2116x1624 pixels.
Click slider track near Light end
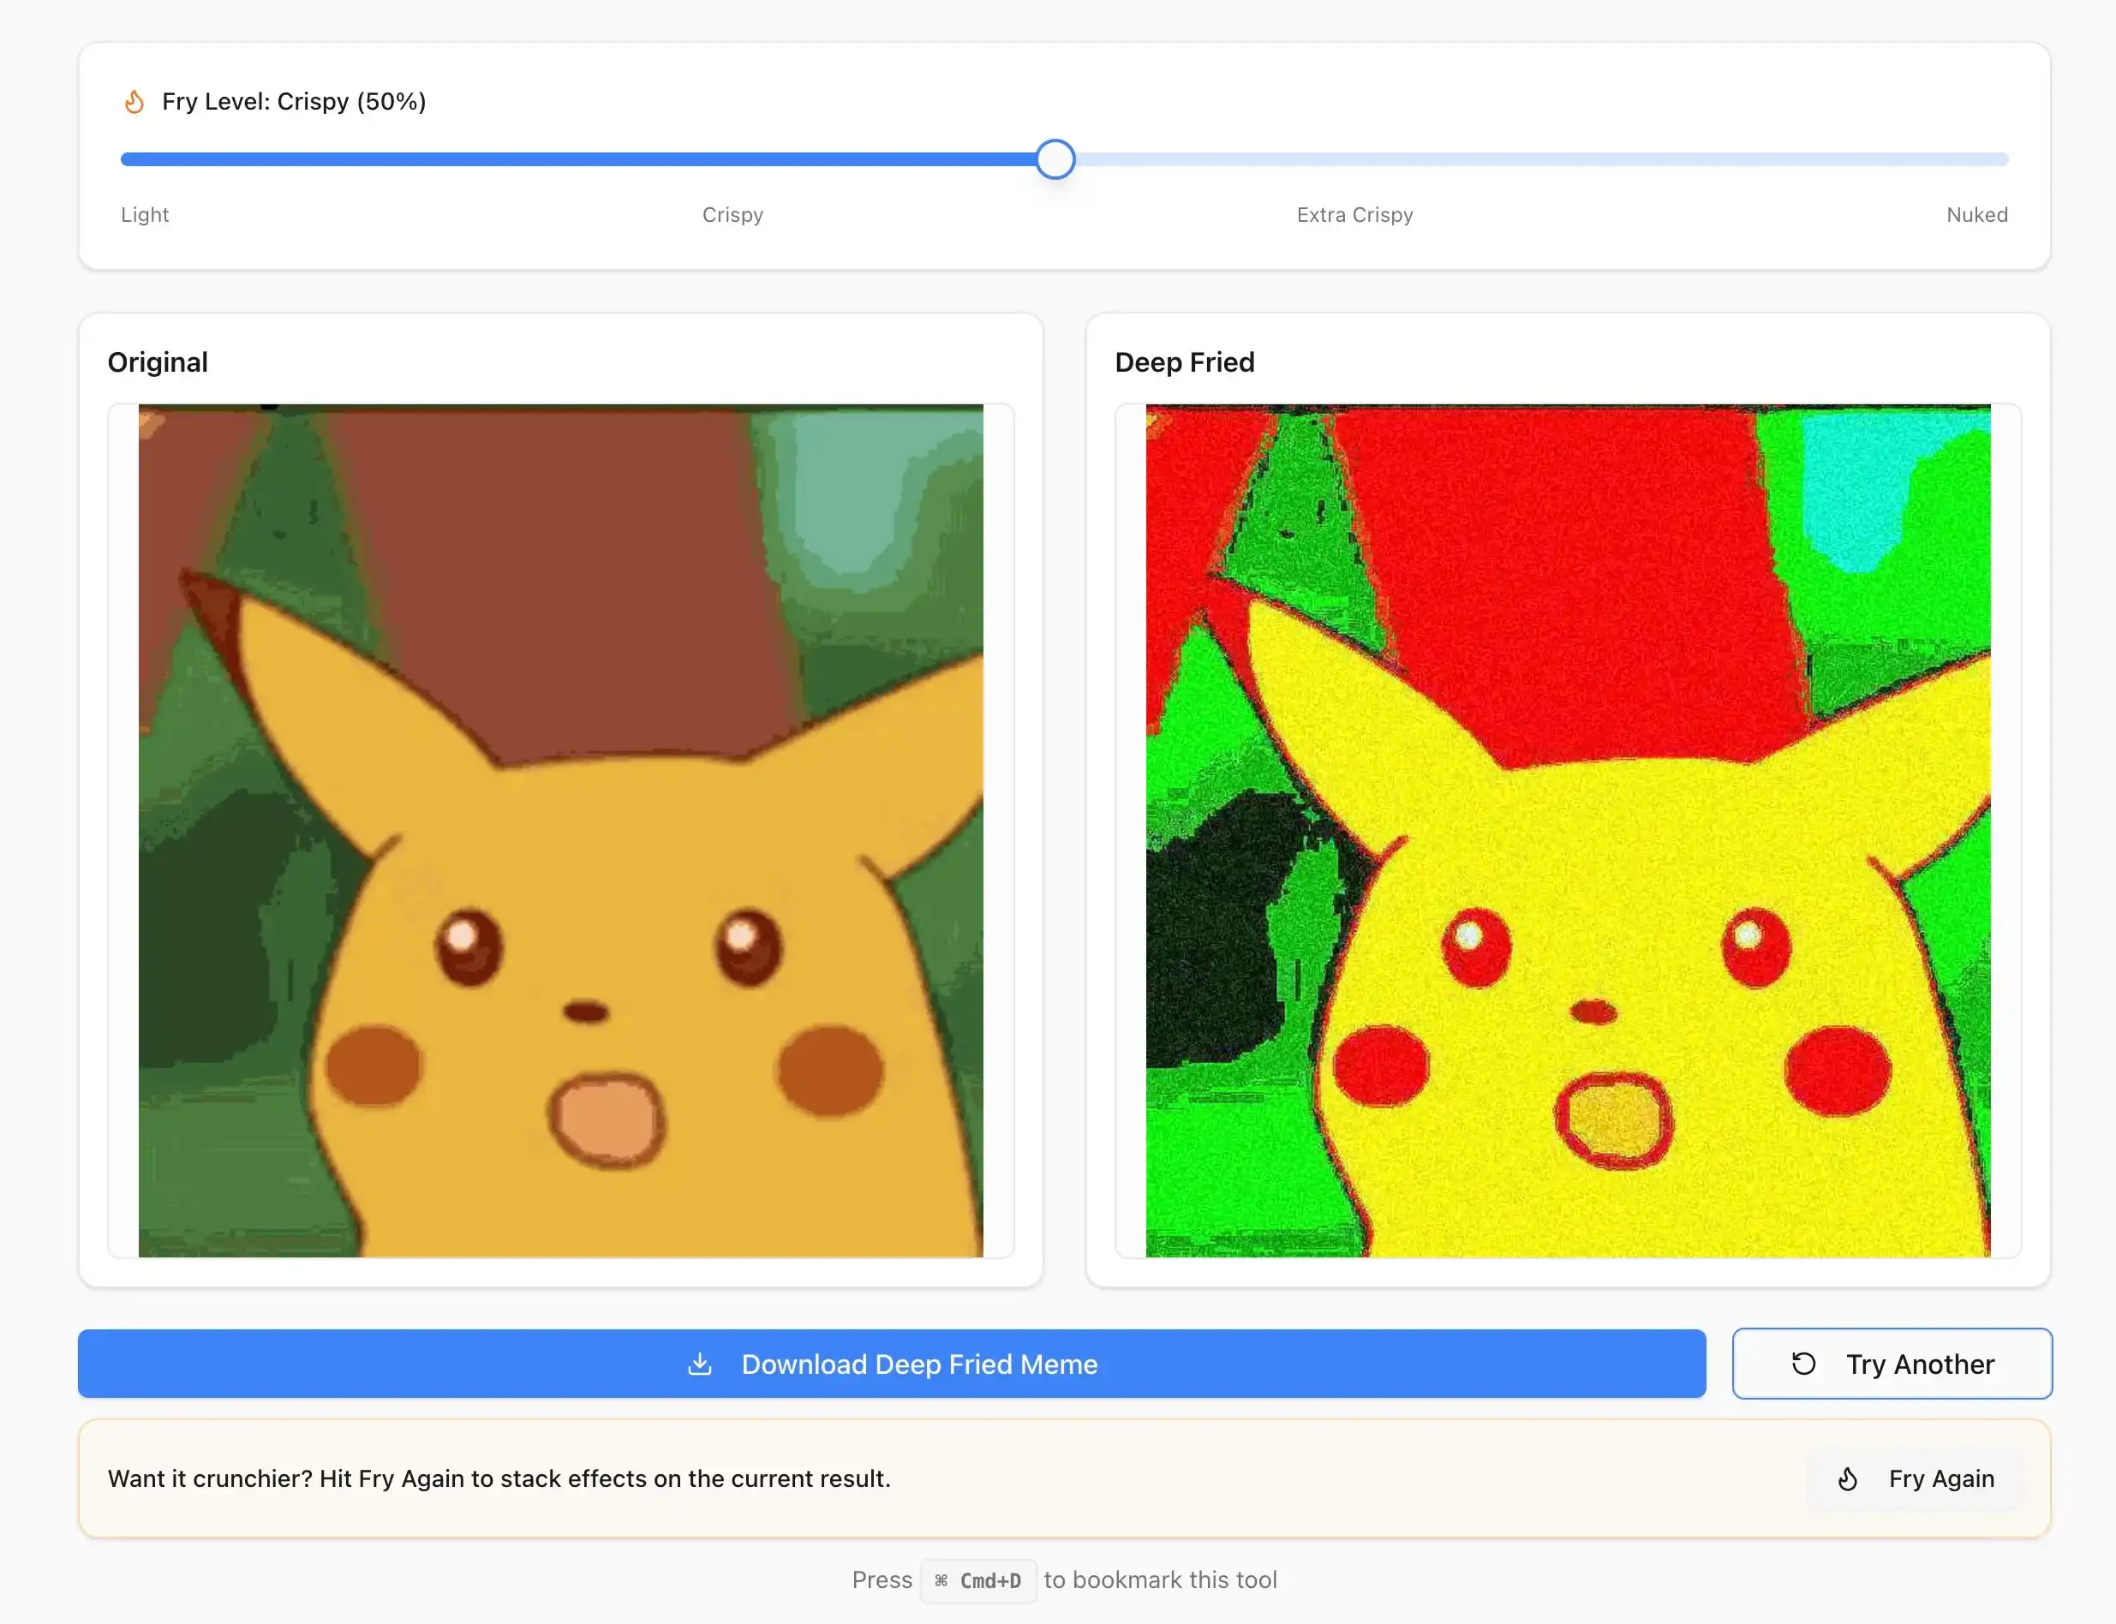[145, 159]
